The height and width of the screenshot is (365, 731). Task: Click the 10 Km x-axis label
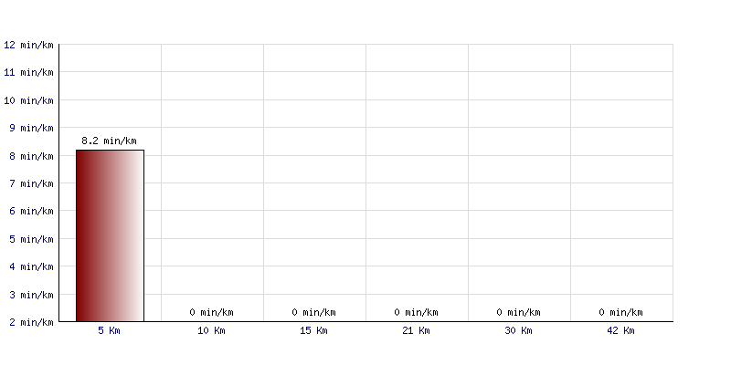click(x=211, y=330)
